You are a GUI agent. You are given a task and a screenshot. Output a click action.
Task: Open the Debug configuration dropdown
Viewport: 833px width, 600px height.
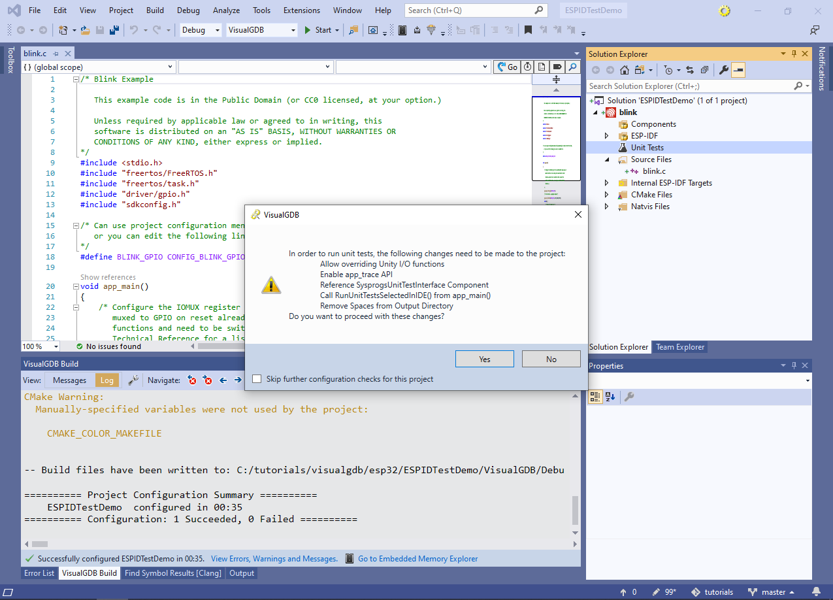(201, 30)
